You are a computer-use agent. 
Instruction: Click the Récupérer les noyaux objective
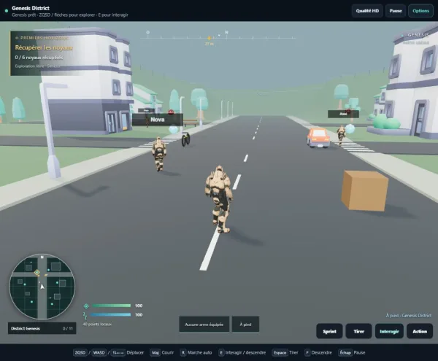(x=44, y=47)
